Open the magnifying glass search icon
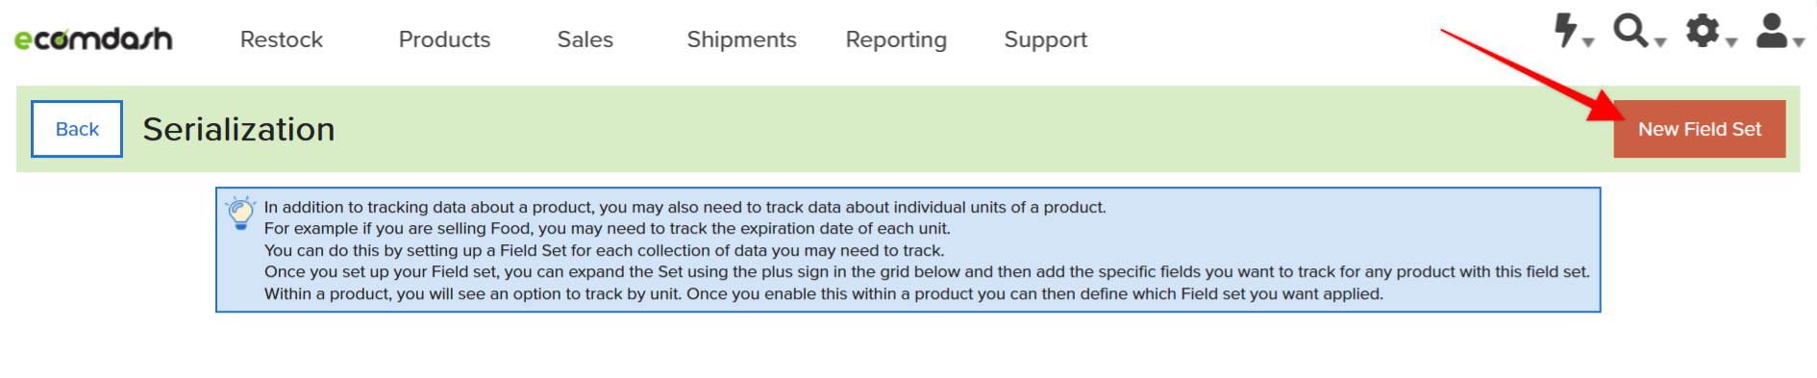Screen dimensions: 1817x378 tap(1630, 30)
